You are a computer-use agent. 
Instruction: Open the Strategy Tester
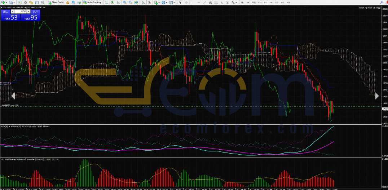pos(43,3)
